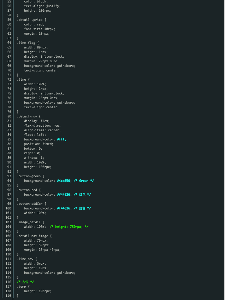Click the text-align: justify declaration
The height and width of the screenshot is (300, 225).
point(42,6)
